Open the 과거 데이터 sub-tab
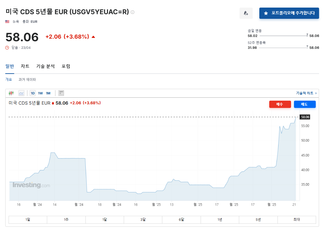Viewport: 325px width, 233px height. point(27,80)
